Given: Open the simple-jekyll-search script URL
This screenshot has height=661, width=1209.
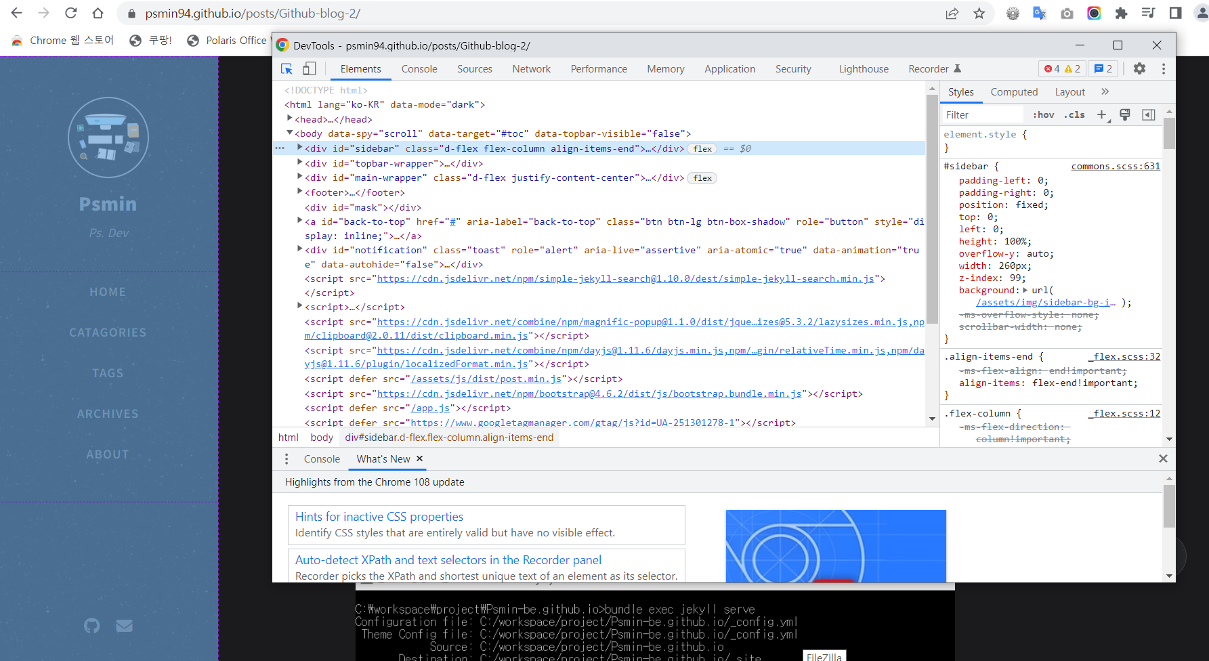Looking at the screenshot, I should pos(625,278).
